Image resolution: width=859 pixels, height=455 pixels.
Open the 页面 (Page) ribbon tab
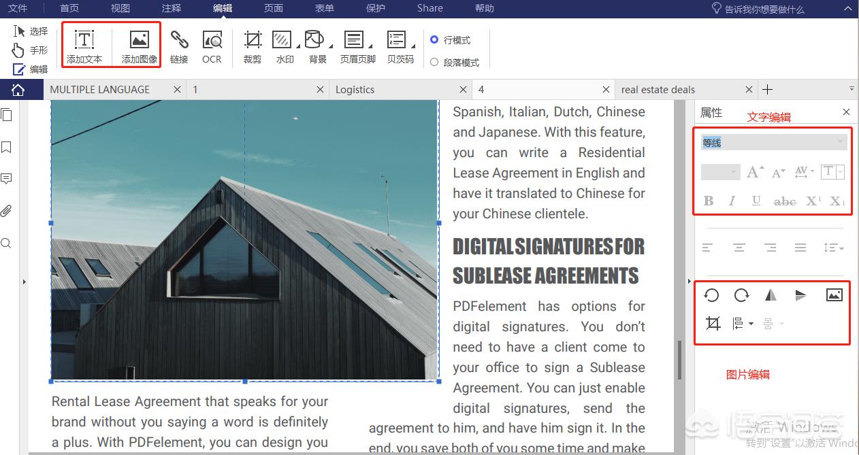(x=274, y=8)
